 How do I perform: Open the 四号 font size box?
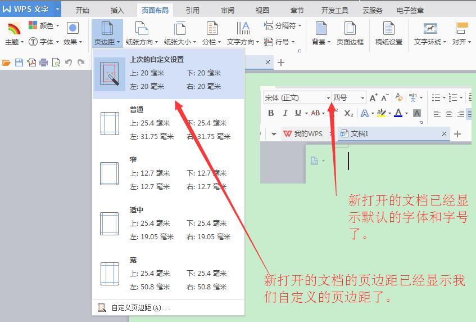coord(348,97)
